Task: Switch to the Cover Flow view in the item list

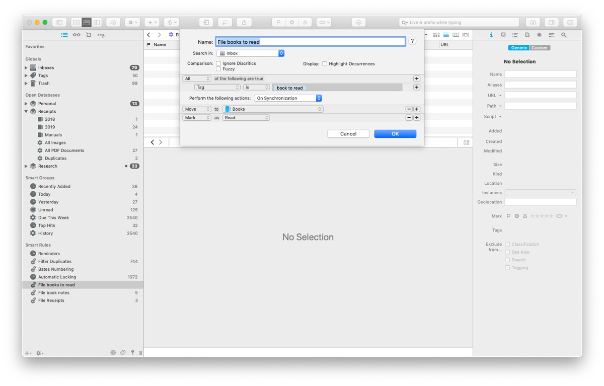Action: click(x=466, y=35)
